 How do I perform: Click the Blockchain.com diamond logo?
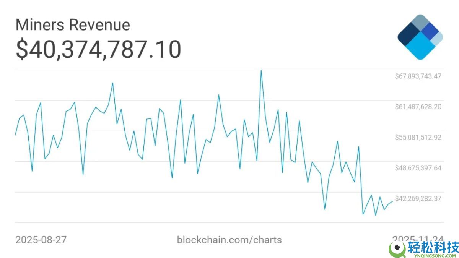[x=420, y=37]
